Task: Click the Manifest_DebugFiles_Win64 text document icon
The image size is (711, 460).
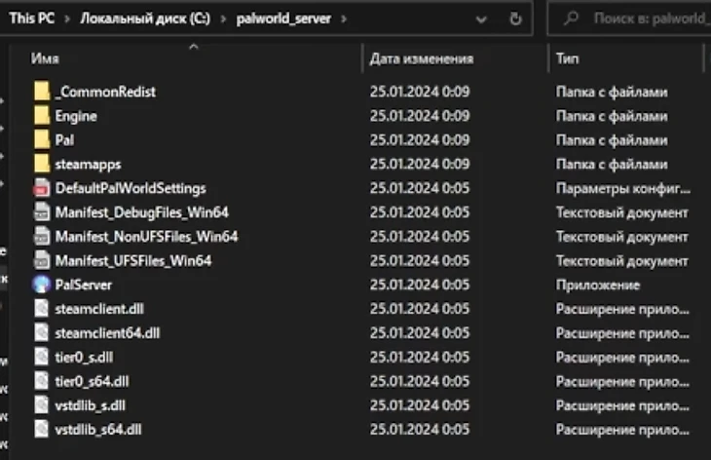Action: [41, 212]
